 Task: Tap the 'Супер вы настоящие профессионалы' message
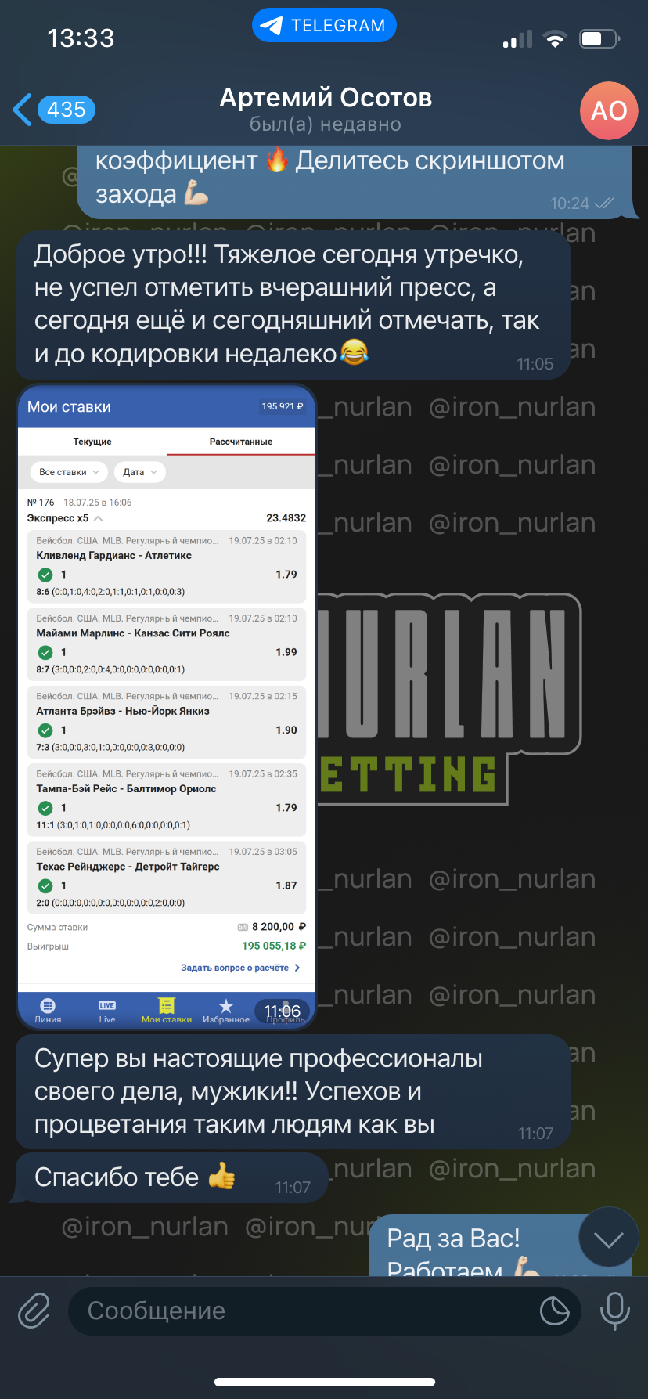pos(293,1091)
